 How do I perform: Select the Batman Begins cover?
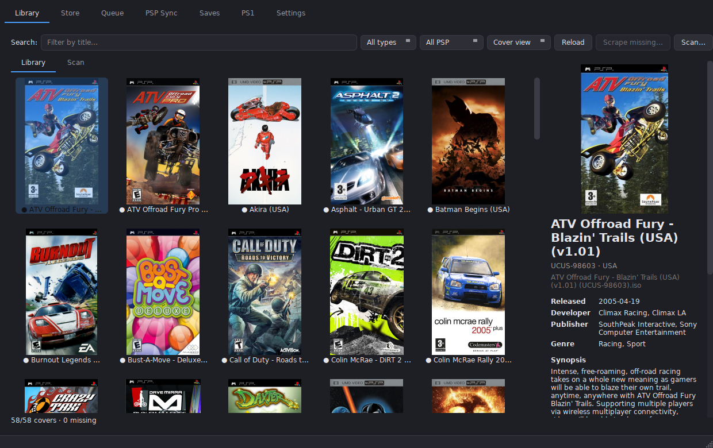[x=469, y=141]
